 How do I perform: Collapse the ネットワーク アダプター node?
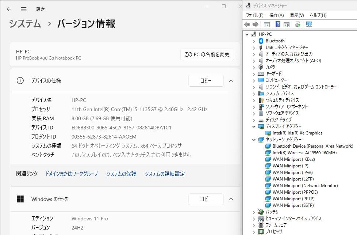coord(254,140)
